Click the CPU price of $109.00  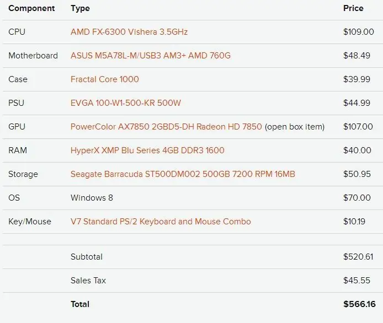click(358, 32)
